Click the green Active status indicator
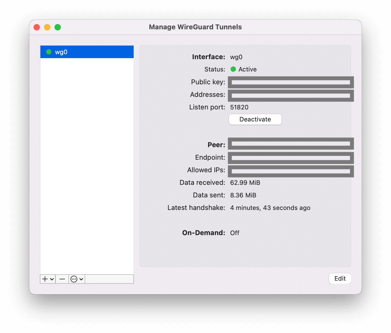The image size is (391, 333). [x=233, y=69]
